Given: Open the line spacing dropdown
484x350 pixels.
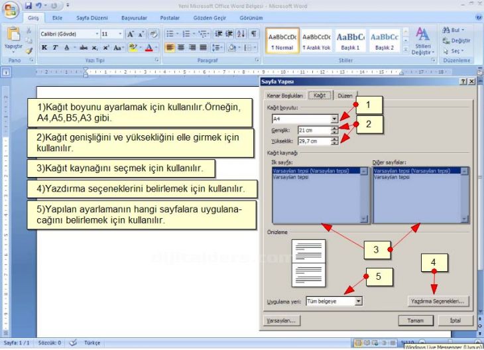Looking at the screenshot, I should pos(217,48).
